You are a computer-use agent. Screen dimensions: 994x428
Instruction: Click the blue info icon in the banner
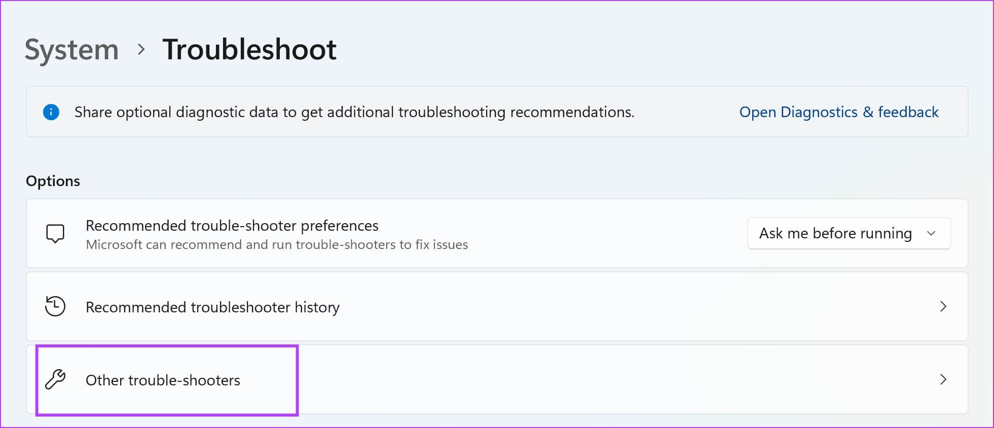tap(51, 112)
